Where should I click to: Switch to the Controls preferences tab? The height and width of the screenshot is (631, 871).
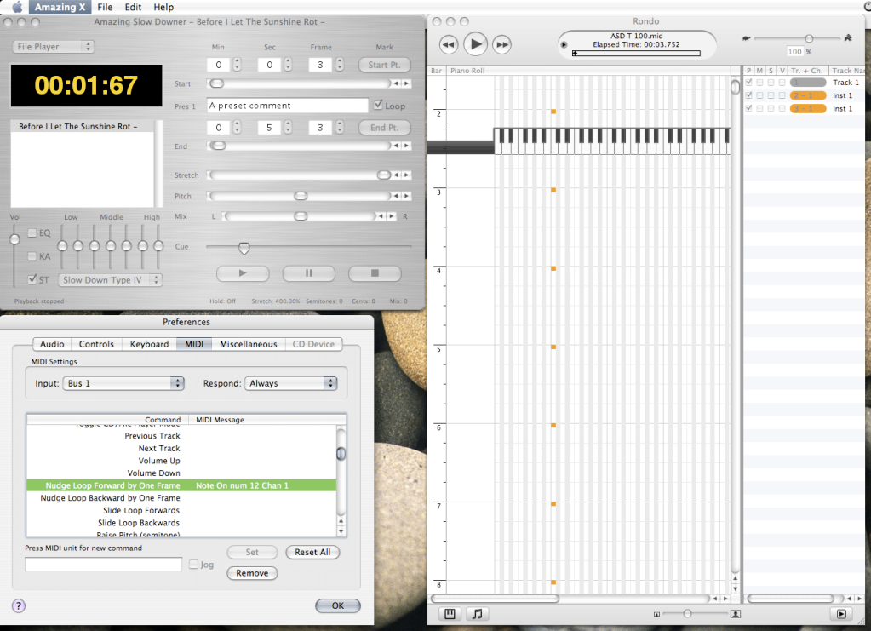pos(96,344)
